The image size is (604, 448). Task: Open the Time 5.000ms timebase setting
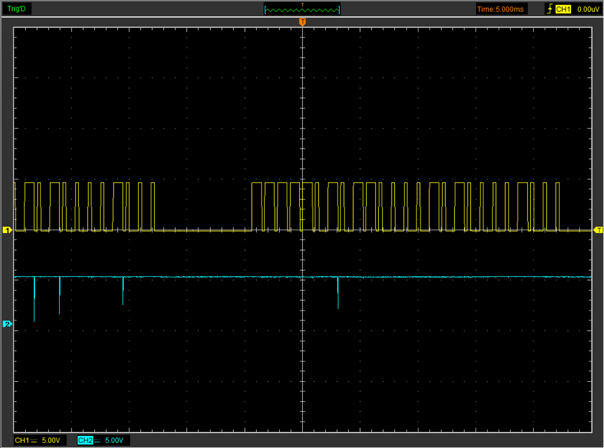pos(500,9)
